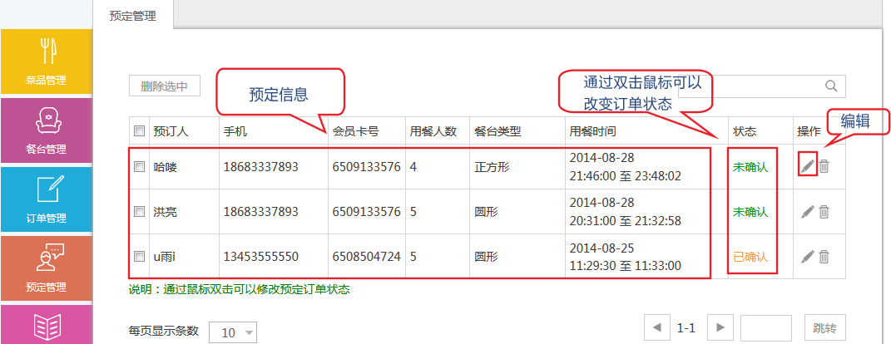
Task: Toggle the select-all checkbox in the table header
Action: pyautogui.click(x=139, y=130)
